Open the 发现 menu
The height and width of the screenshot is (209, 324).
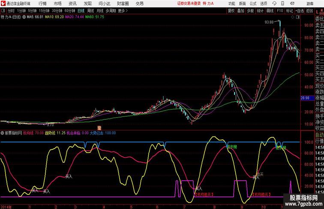pos(87,3)
